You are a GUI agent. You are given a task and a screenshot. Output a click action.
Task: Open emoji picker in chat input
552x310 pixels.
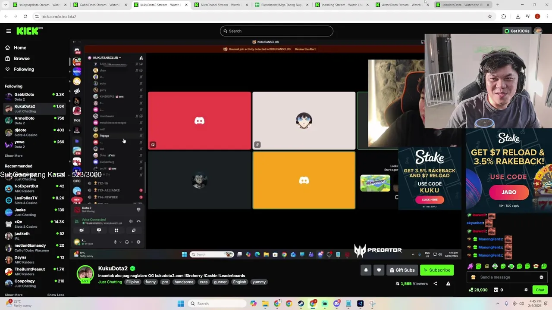(541, 277)
